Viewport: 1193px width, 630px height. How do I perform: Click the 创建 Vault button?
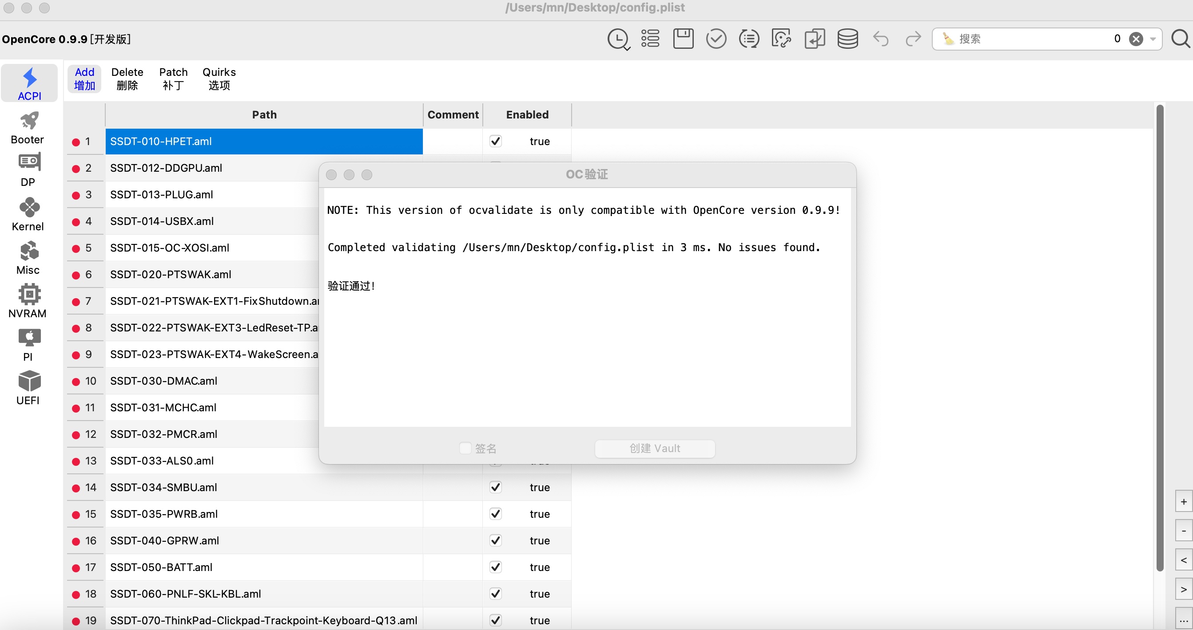tap(655, 448)
